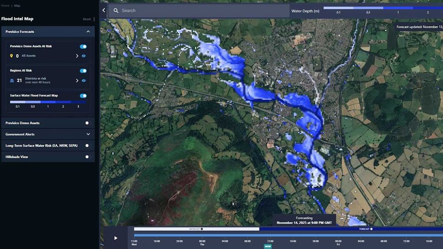The height and width of the screenshot is (249, 443).
Task: Toggle visibility eye for Districts at risk
Action: (x=84, y=81)
